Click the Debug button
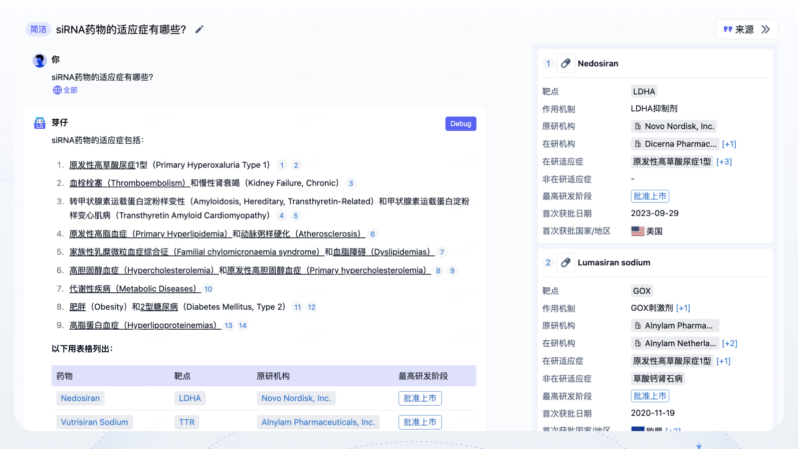The height and width of the screenshot is (449, 798). (460, 124)
